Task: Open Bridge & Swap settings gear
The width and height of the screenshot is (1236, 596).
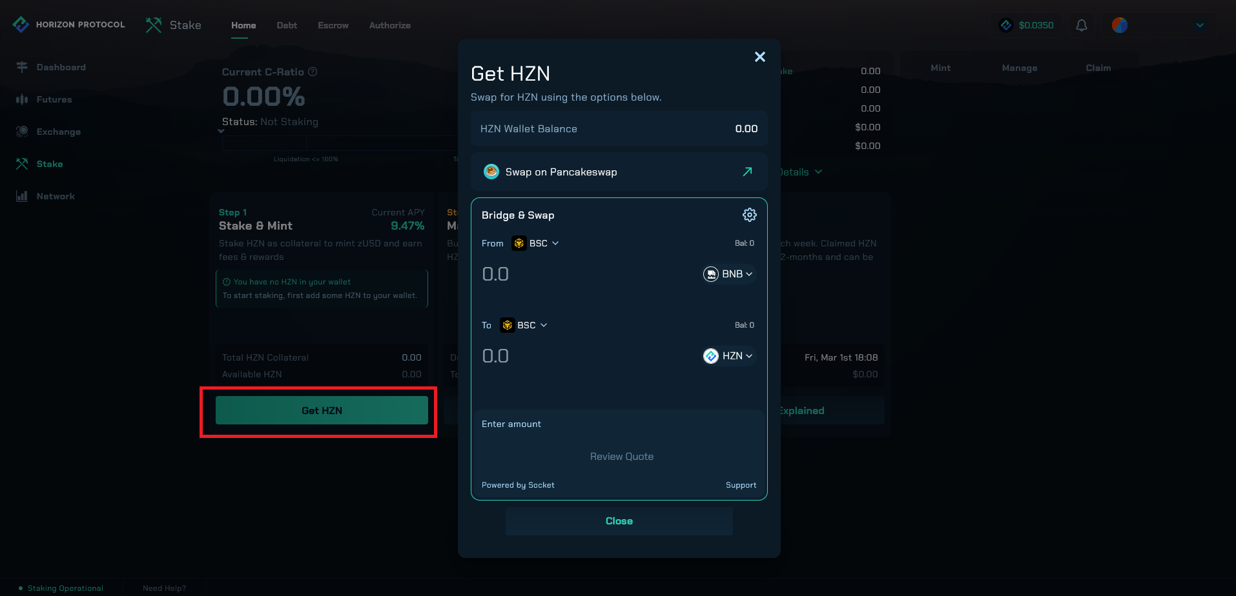Action: tap(749, 215)
